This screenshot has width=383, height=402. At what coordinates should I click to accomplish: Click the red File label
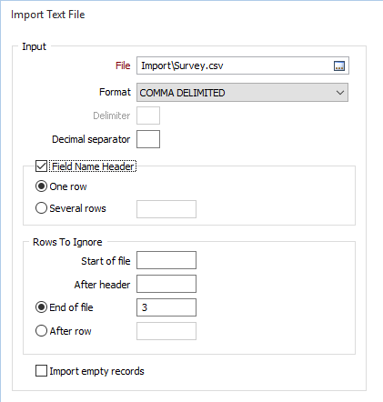tap(123, 65)
